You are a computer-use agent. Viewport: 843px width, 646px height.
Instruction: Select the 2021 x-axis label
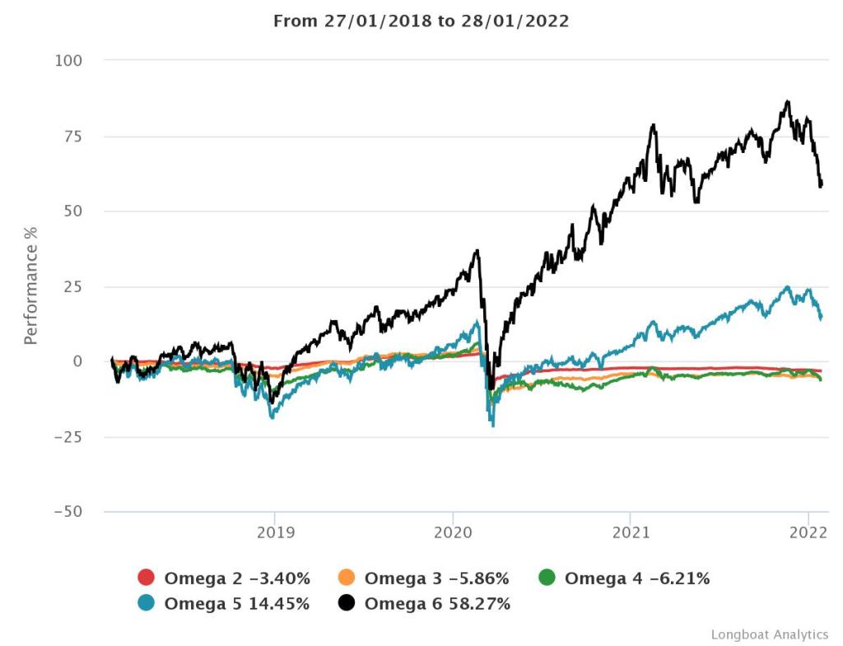[630, 532]
